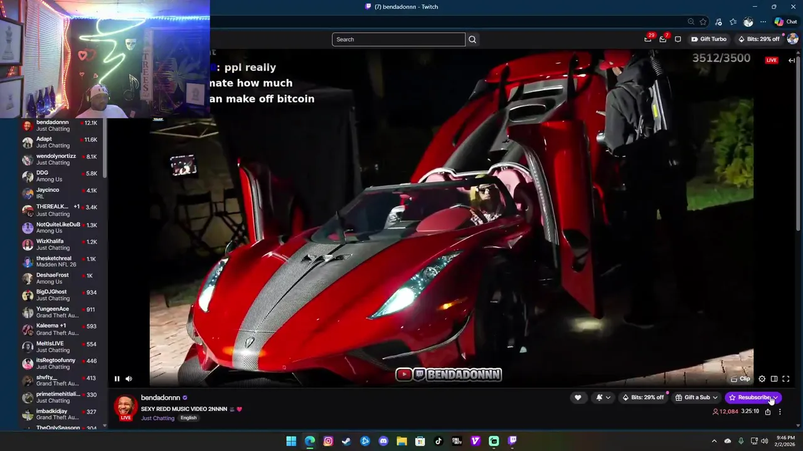Toggle theatre mode on the player
The image size is (803, 451).
point(774,378)
